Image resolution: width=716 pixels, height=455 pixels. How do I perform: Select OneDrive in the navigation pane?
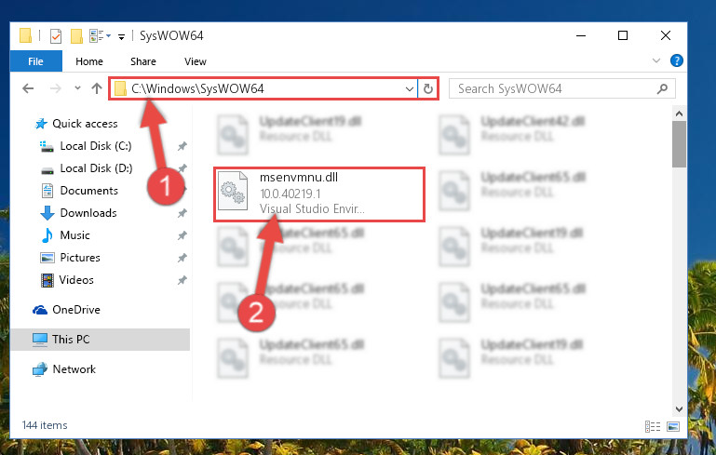[75, 310]
